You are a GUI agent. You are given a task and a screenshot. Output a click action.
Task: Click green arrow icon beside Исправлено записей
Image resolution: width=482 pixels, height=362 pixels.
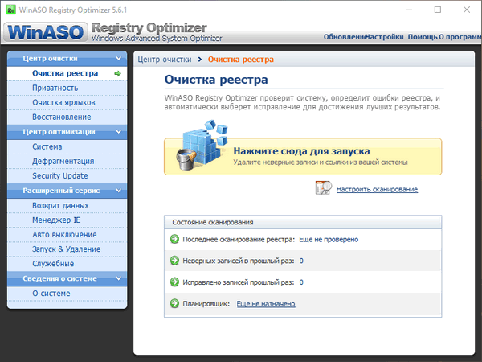coord(174,282)
